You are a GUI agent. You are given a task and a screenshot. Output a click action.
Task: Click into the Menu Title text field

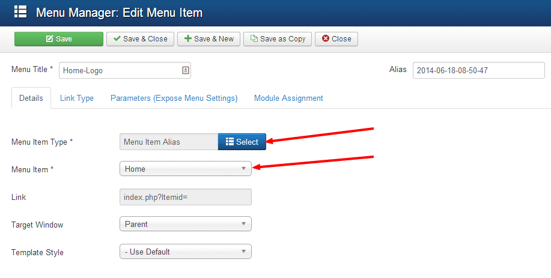120,70
